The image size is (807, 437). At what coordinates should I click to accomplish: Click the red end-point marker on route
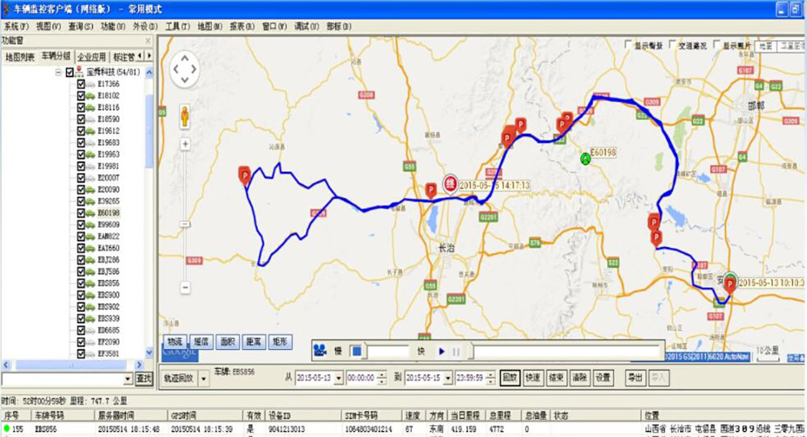pos(450,184)
